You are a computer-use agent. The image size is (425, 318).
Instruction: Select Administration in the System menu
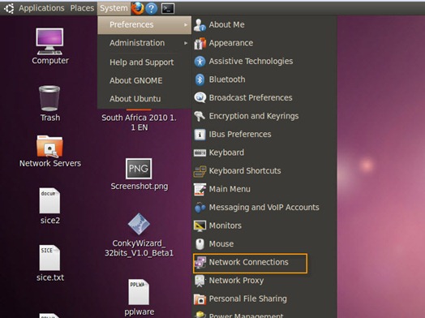tap(144, 43)
